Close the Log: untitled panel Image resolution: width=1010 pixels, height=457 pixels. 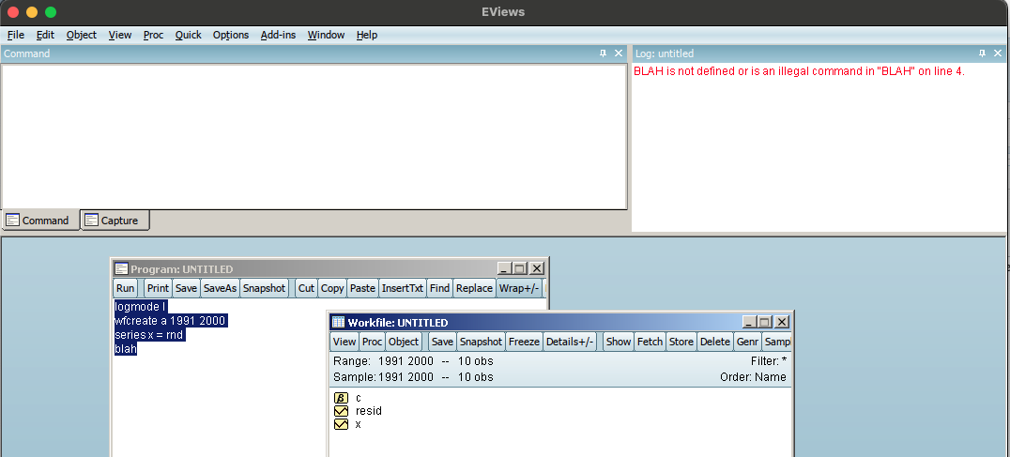998,53
